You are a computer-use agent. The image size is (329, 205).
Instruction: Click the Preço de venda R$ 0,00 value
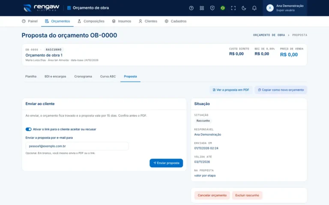point(289,55)
